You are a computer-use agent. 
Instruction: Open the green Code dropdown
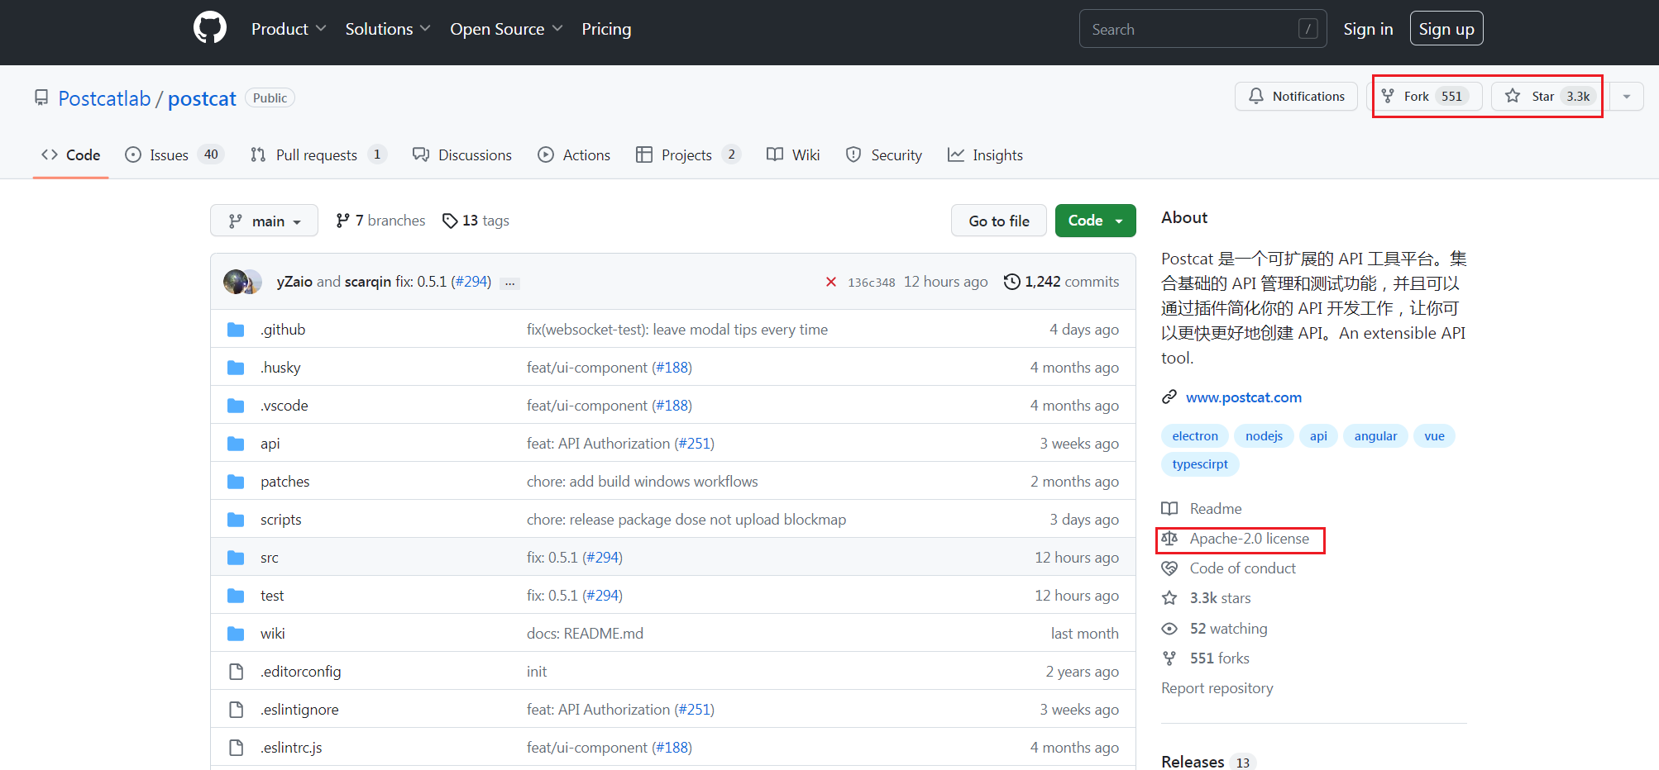coord(1095,221)
